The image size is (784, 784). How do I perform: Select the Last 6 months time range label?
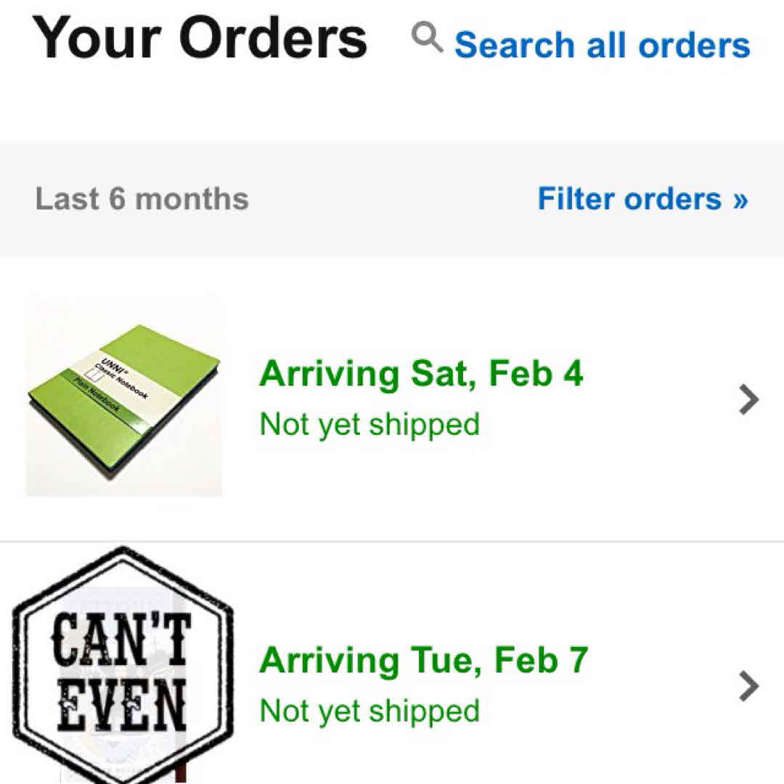pos(142,199)
